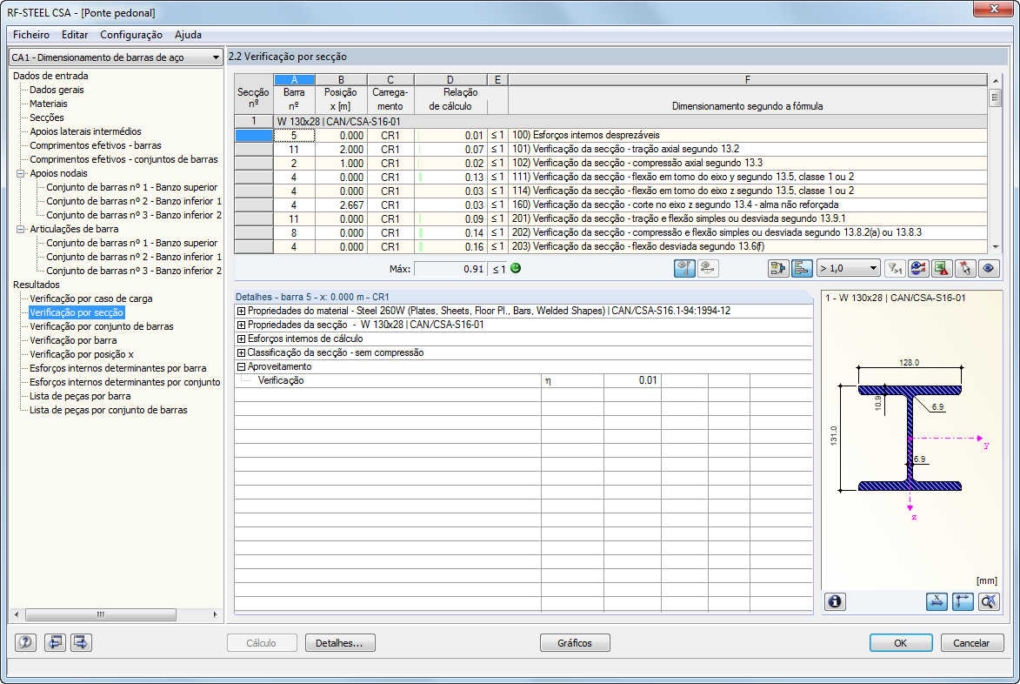Click the Detalhes... button
This screenshot has height=684, width=1020.
point(340,643)
